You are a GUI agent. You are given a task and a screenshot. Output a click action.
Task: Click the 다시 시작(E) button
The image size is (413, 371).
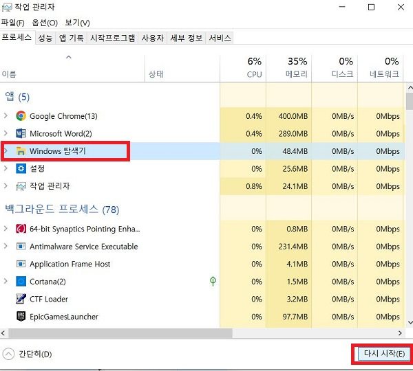point(384,354)
